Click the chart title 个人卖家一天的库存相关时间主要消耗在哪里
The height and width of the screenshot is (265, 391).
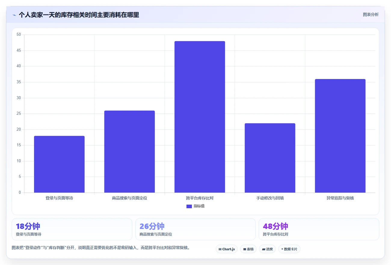[79, 15]
